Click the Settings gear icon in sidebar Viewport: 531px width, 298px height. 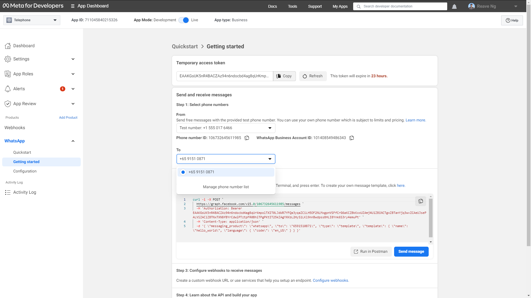8,59
